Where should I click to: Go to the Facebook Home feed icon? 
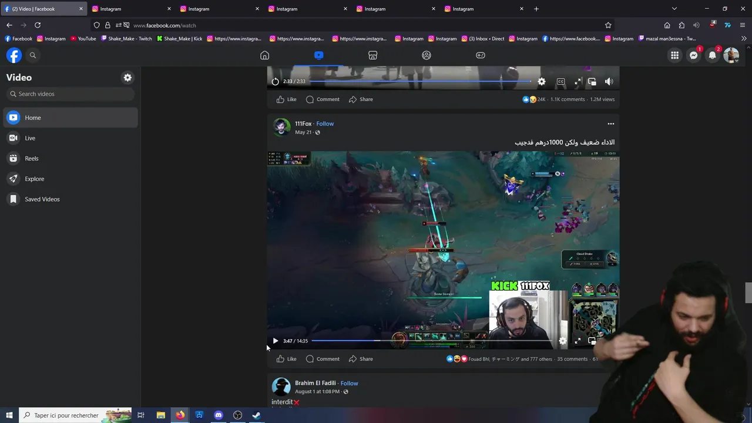point(265,55)
